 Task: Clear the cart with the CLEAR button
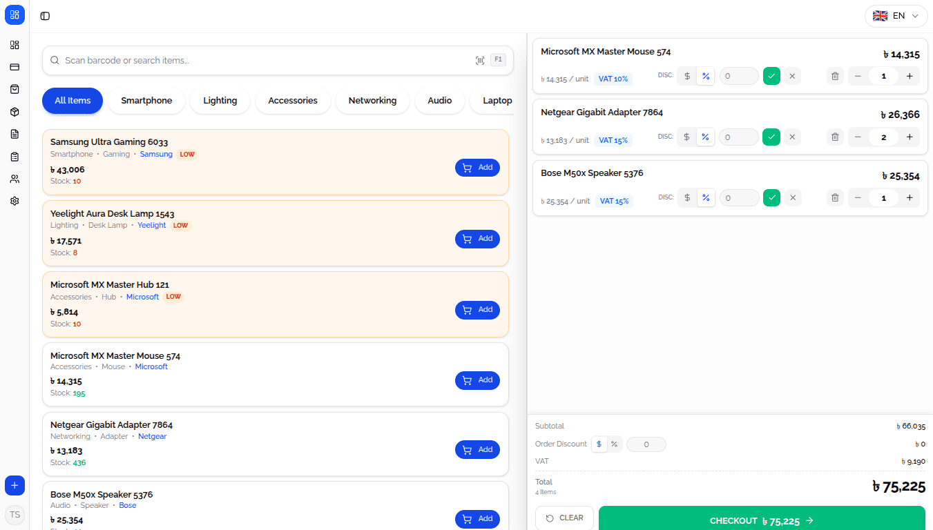click(564, 518)
